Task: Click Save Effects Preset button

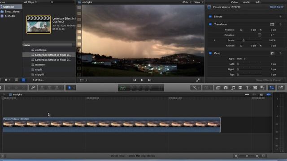Action: tap(269, 80)
